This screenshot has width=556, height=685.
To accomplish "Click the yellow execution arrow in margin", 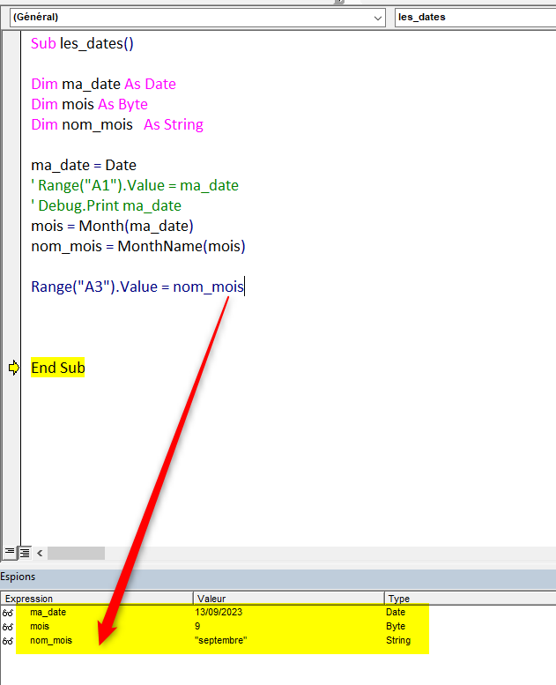I will point(14,368).
